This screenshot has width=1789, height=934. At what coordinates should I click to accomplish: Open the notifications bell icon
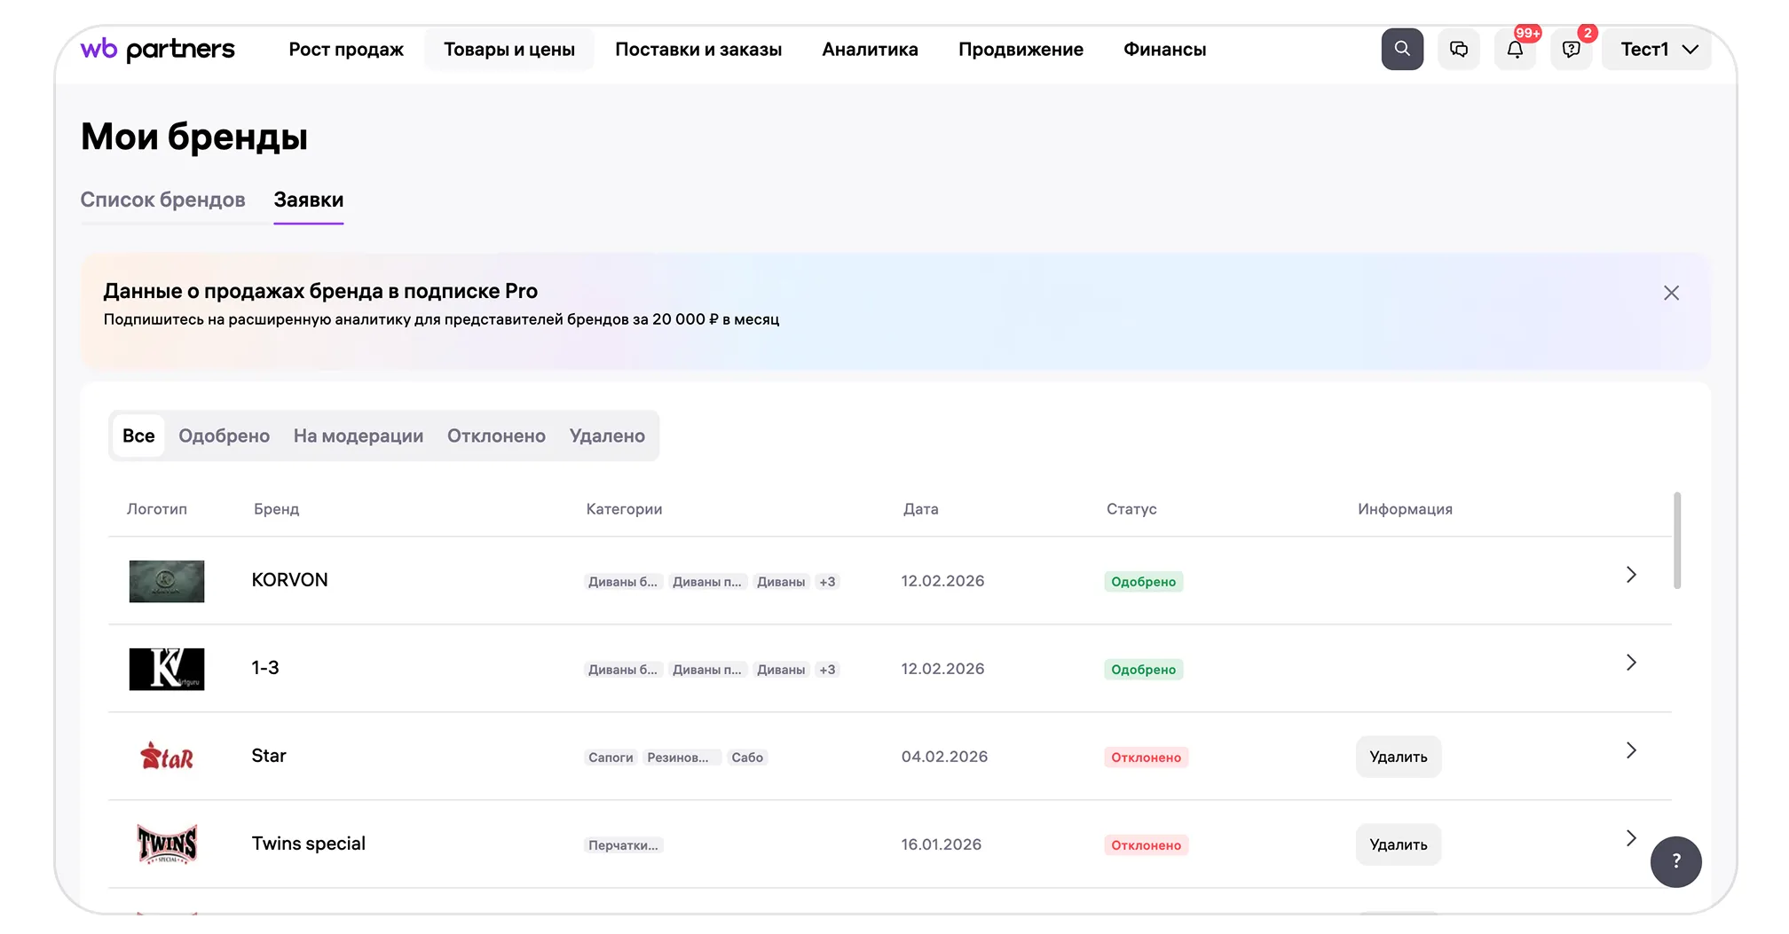tap(1515, 49)
